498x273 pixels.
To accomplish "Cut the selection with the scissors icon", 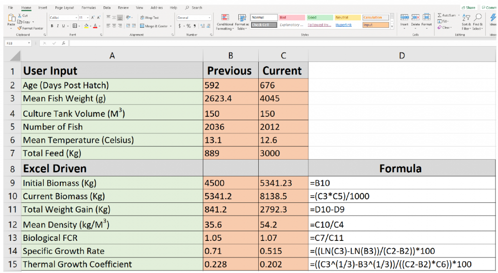I will [x=20, y=15].
